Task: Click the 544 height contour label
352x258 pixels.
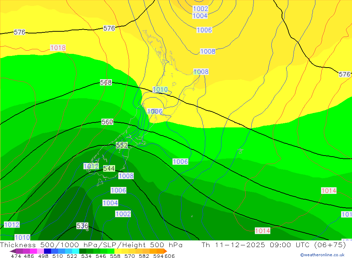Action: (109, 168)
